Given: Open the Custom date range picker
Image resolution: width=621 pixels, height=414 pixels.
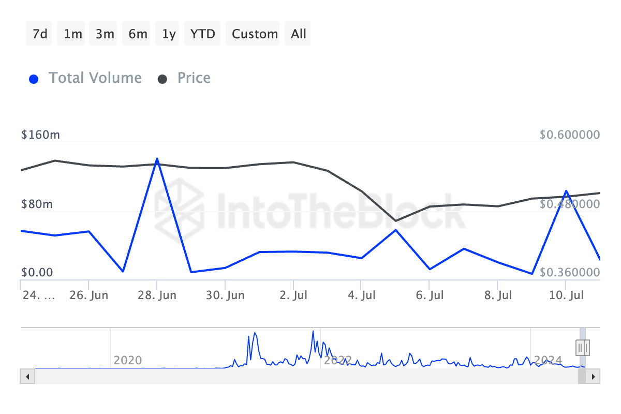Looking at the screenshot, I should click(x=255, y=34).
